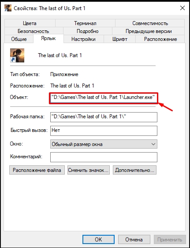190x248 pixels.
Task: Switch to the Цвета tab
Action: click(30, 23)
